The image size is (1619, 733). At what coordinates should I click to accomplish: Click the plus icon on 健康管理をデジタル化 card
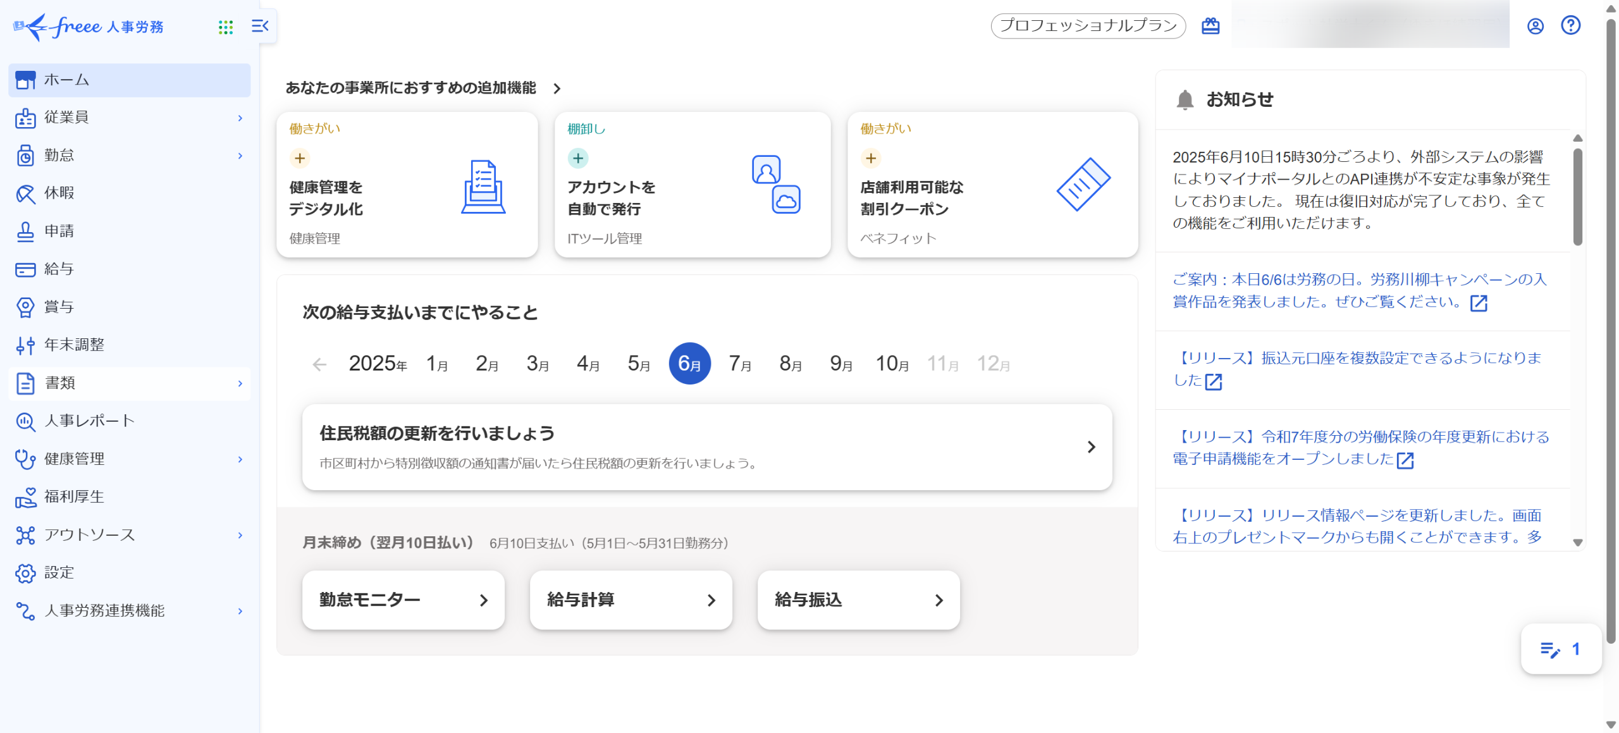pyautogui.click(x=300, y=158)
